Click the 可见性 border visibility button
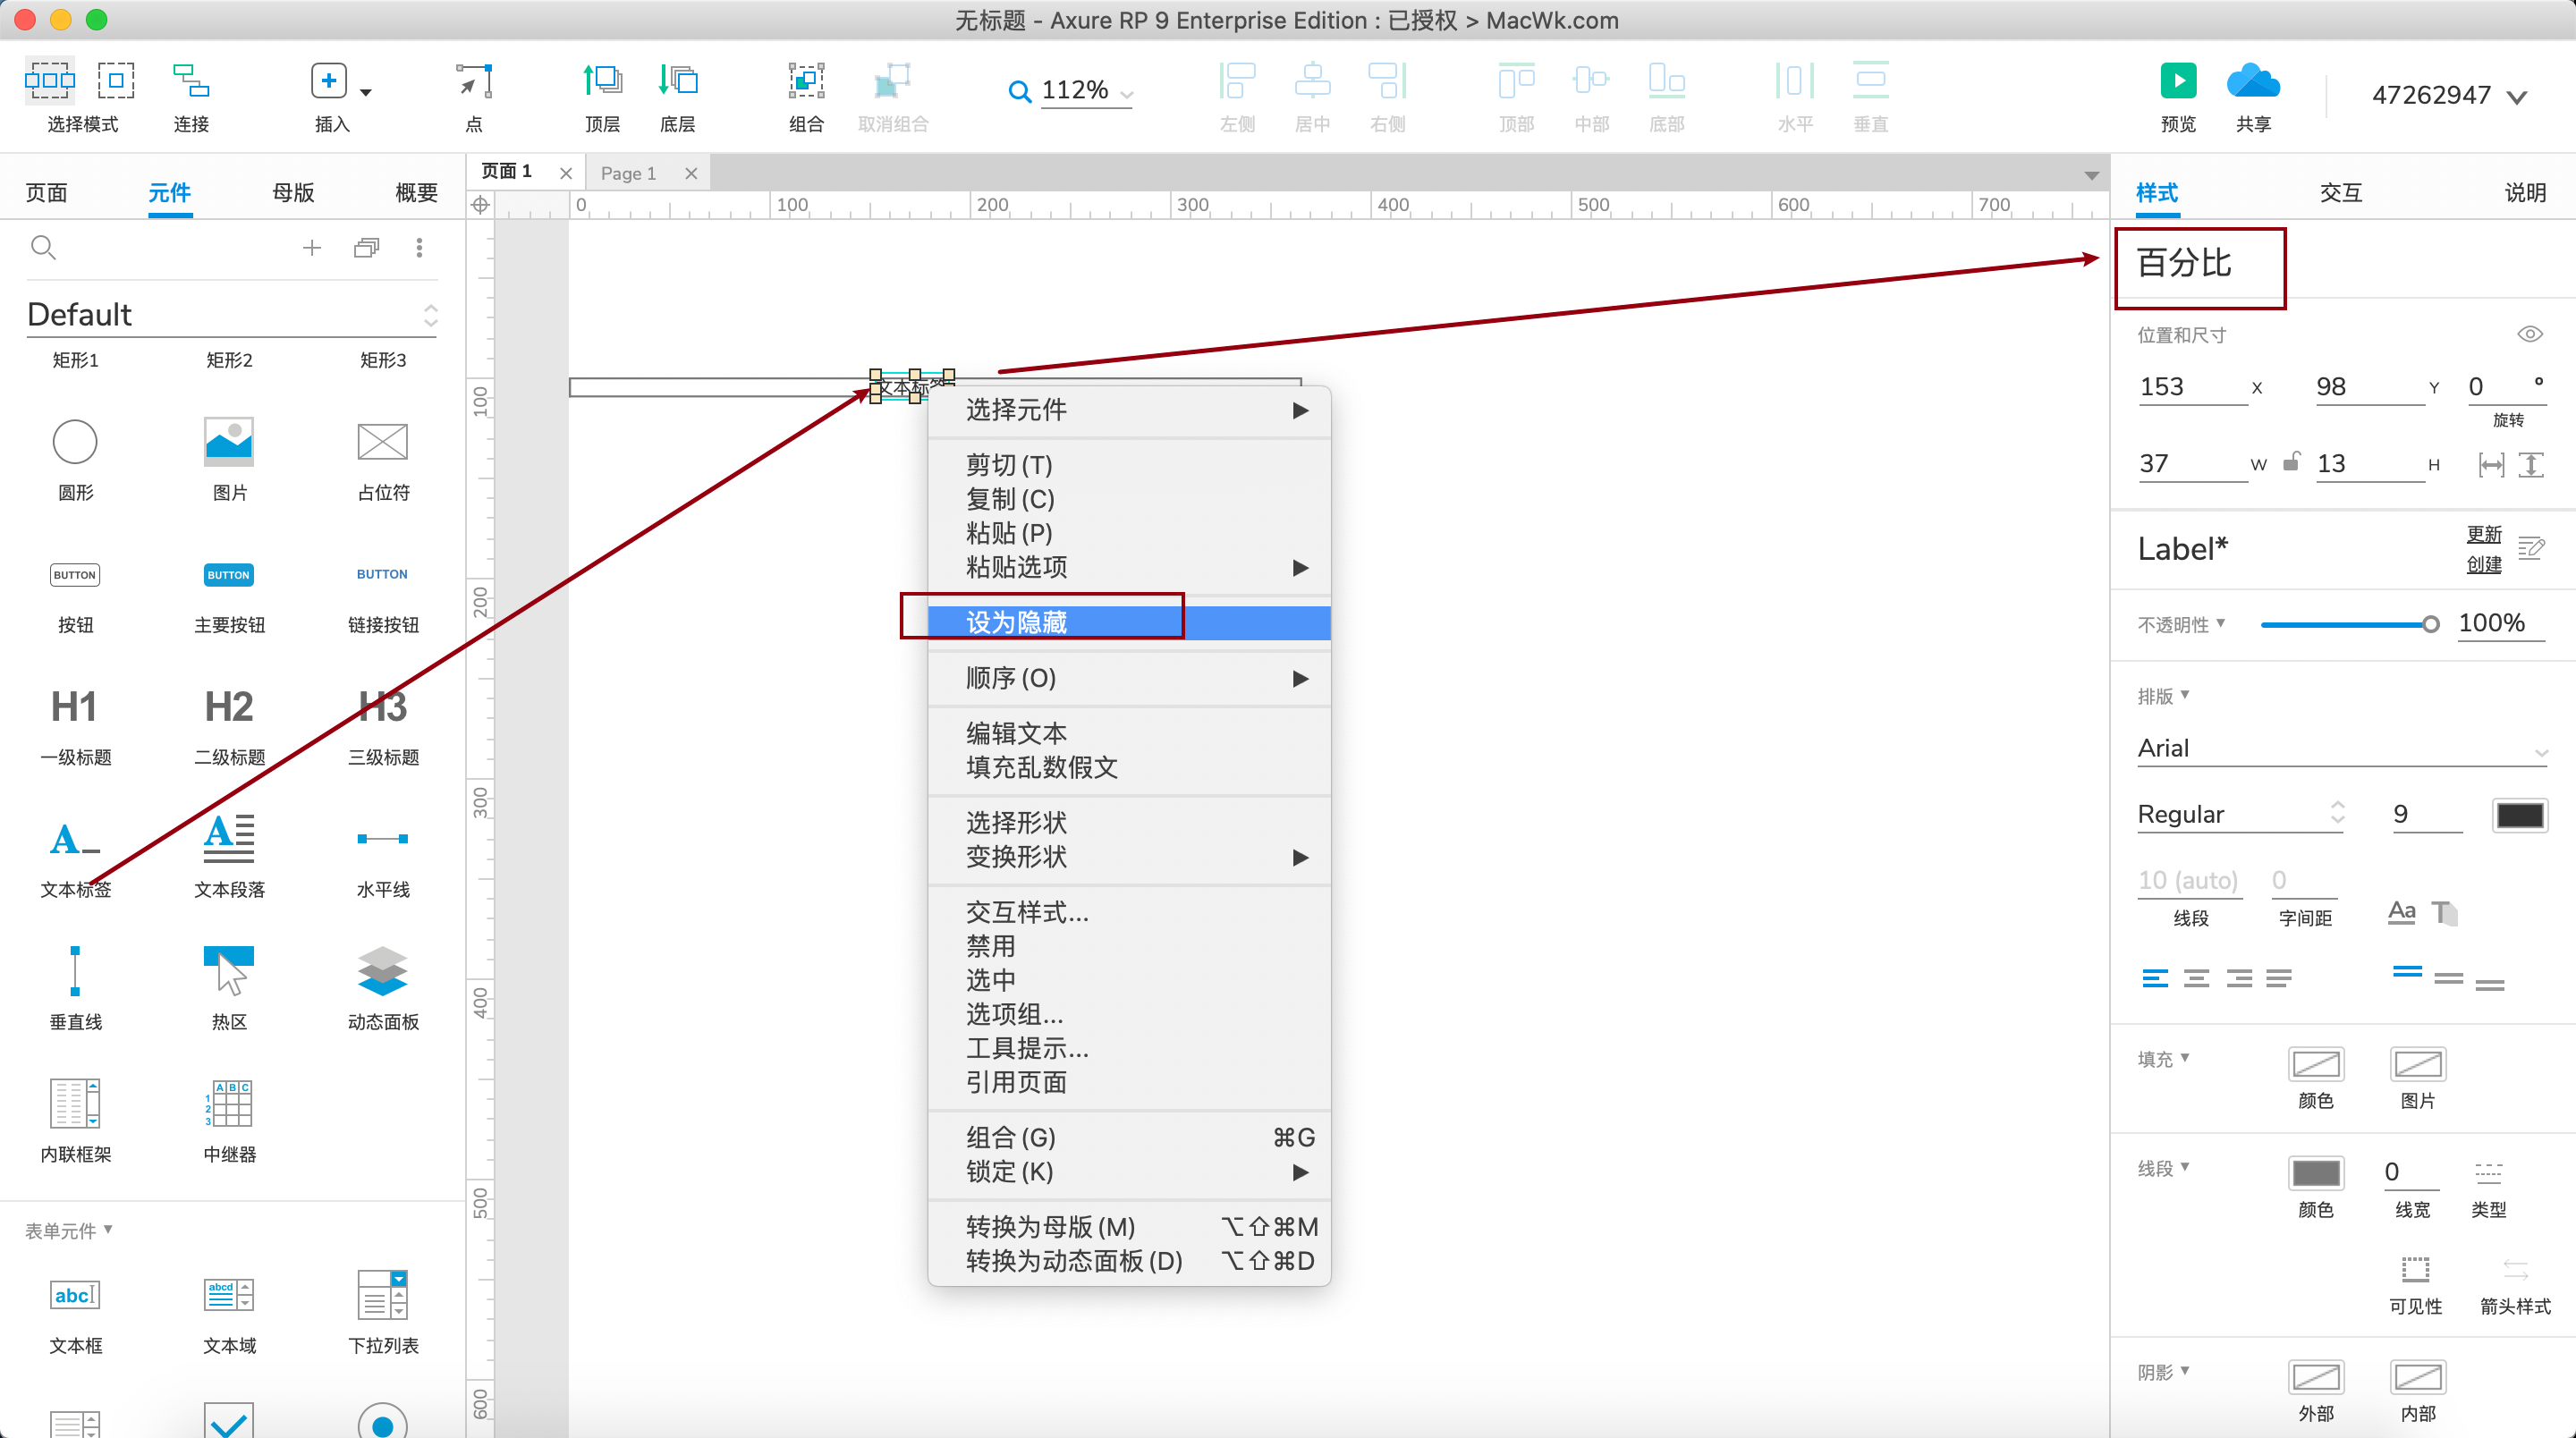The width and height of the screenshot is (2576, 1438). 2415,1270
